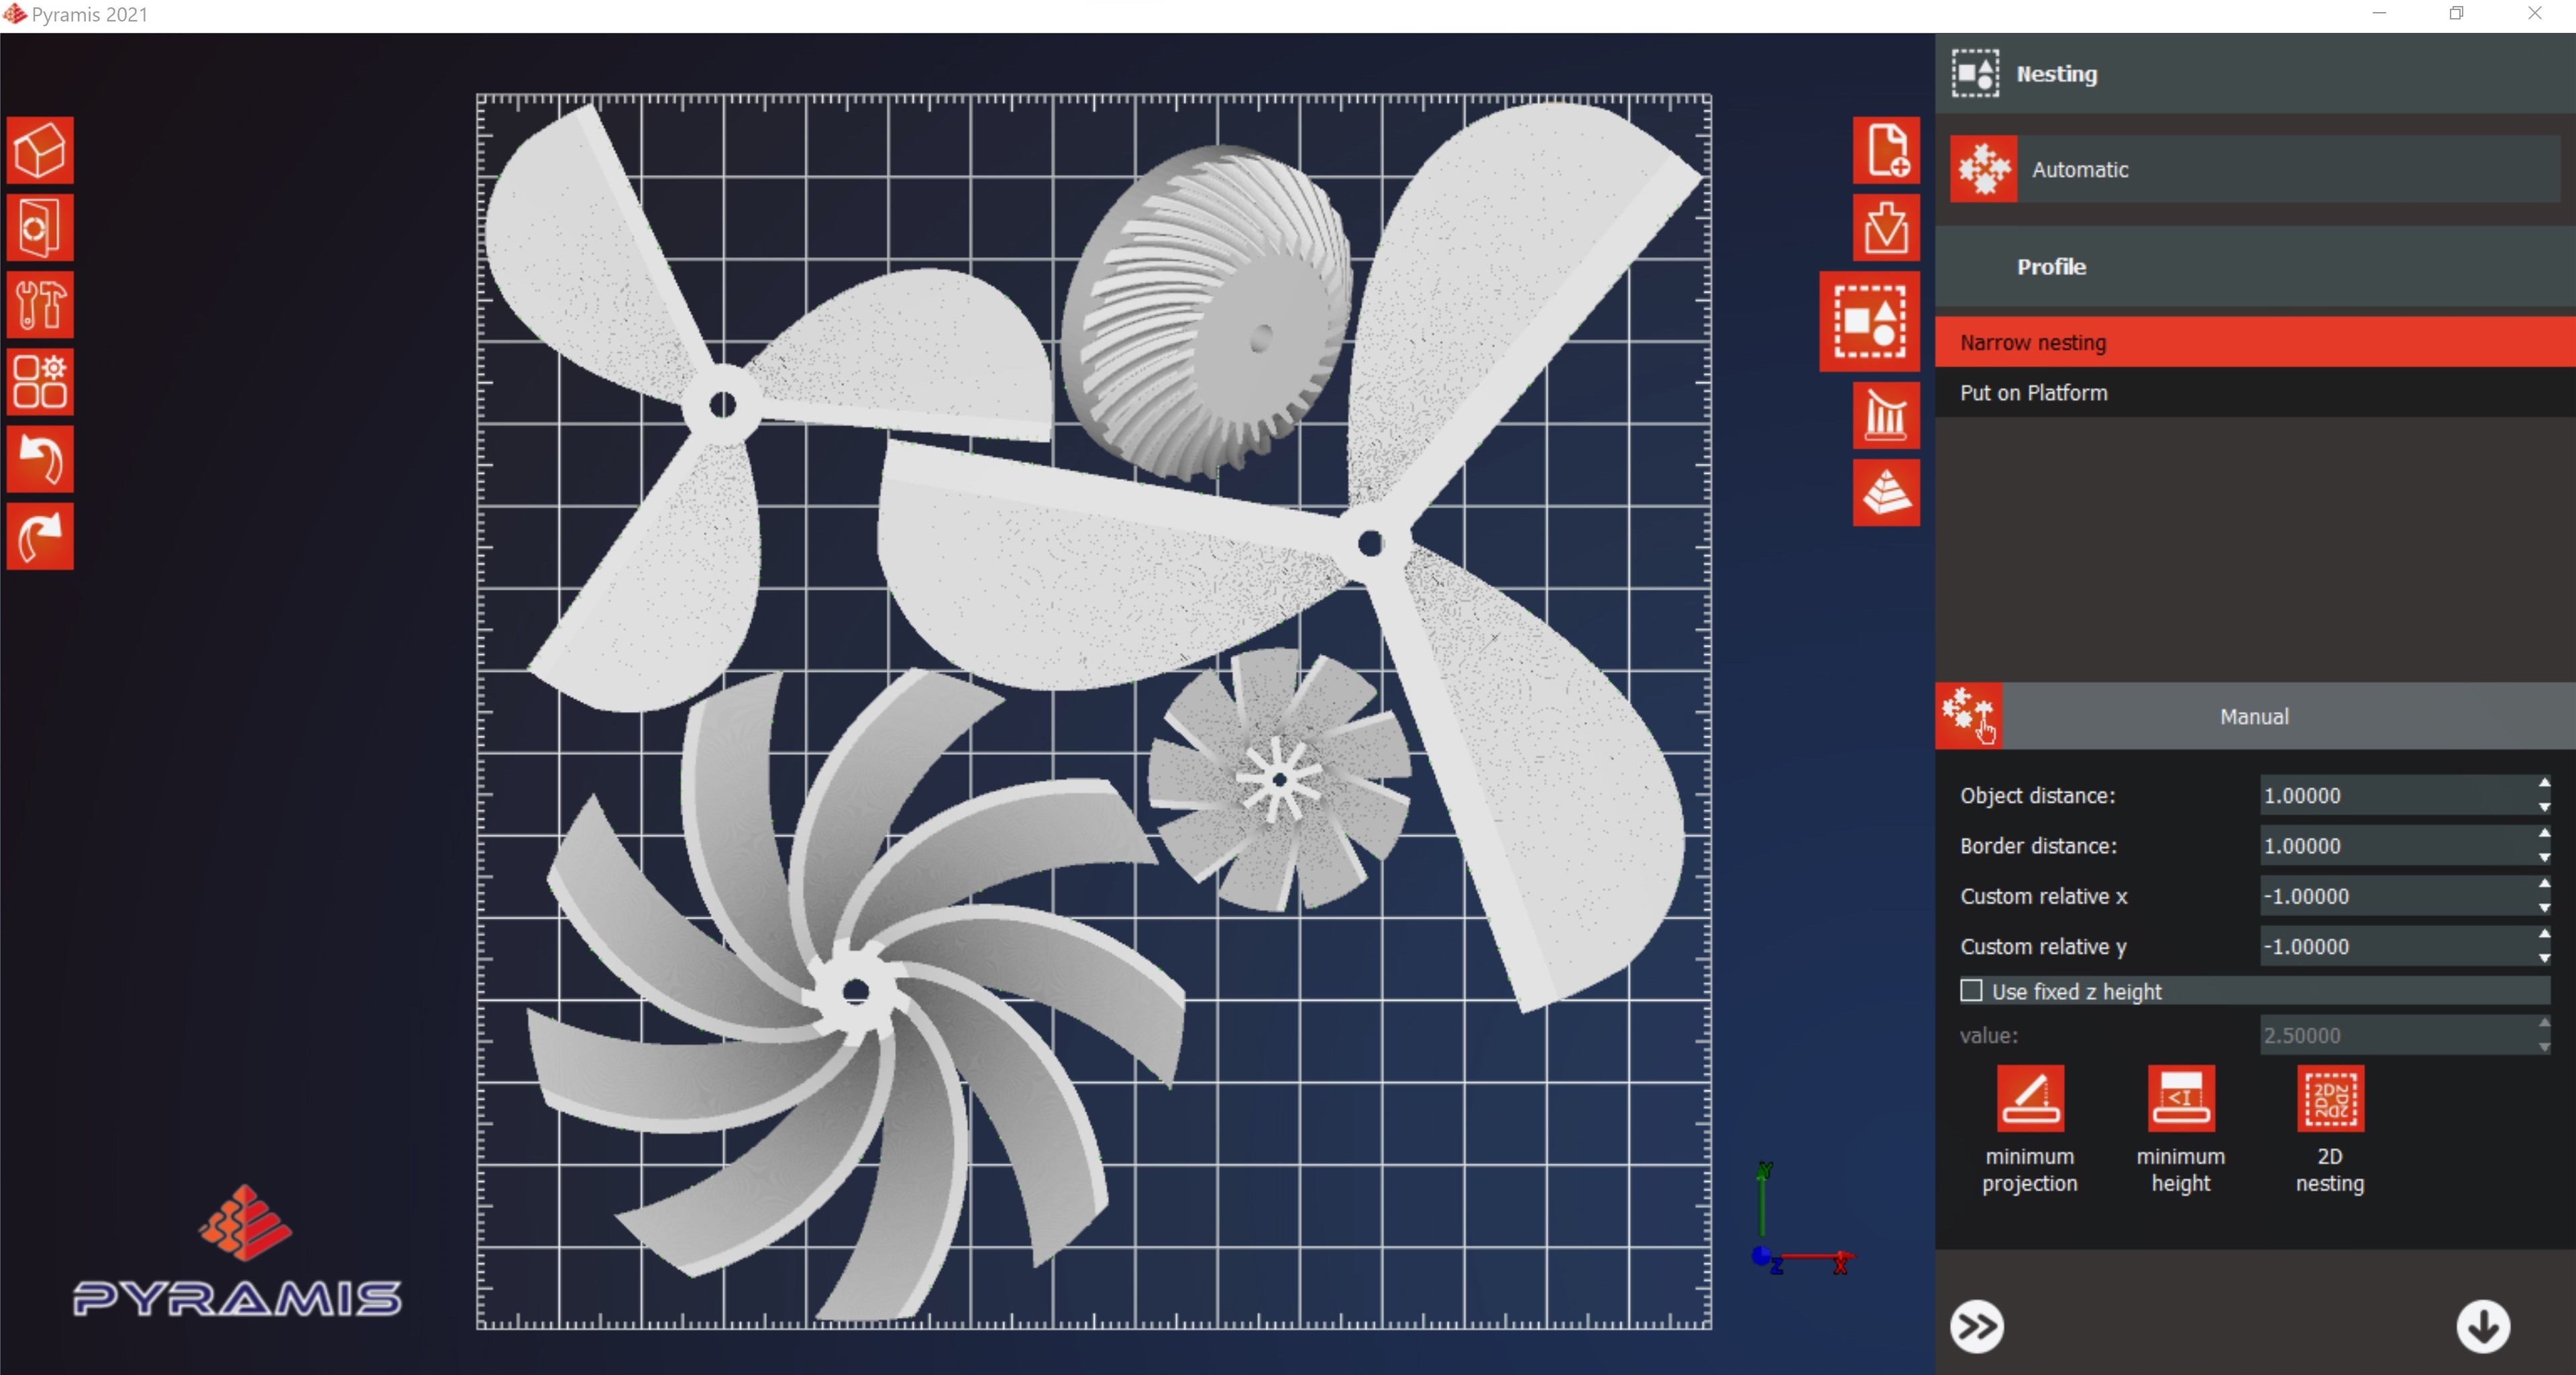Screen dimensions: 2576x1375
Task: Open the wrench and hammer tools icon
Action: coord(40,304)
